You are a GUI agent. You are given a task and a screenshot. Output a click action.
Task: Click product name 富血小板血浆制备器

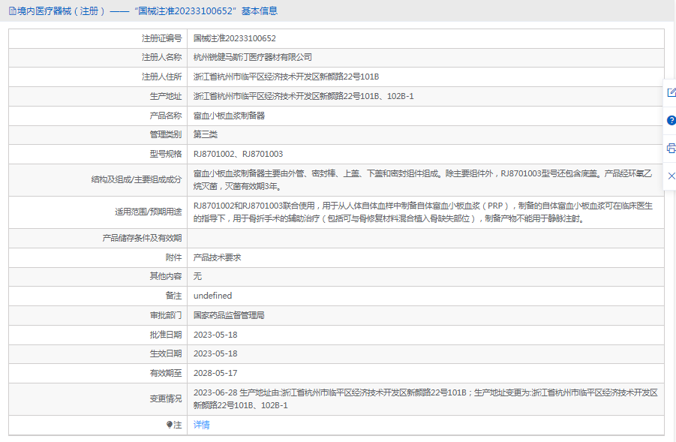(229, 116)
